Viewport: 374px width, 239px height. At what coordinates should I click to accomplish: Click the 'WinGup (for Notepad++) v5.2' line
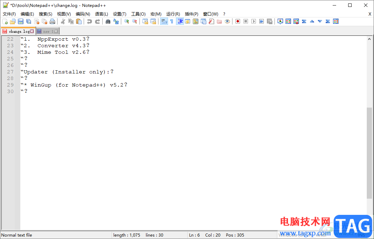click(x=74, y=85)
